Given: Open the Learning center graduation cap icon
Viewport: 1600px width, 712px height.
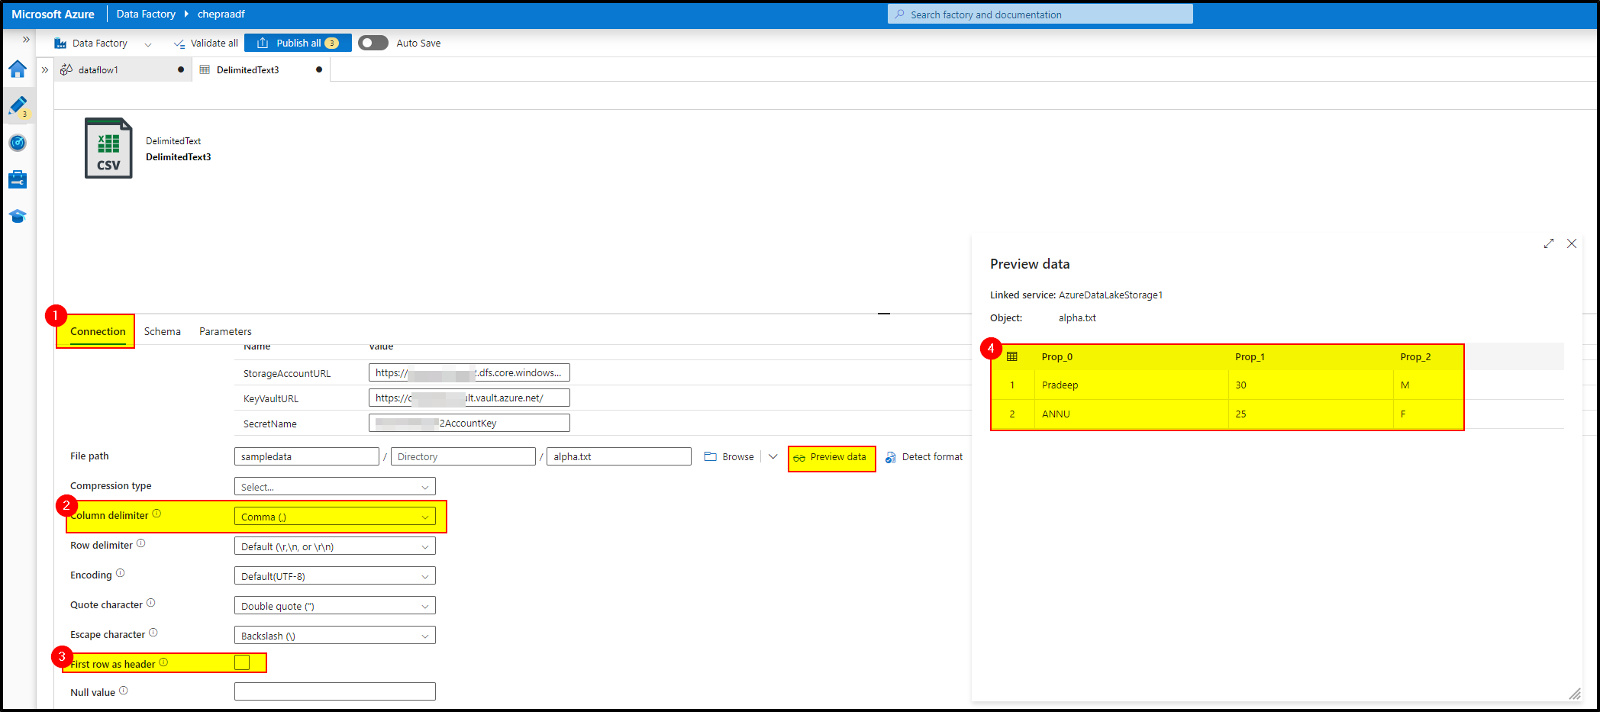Looking at the screenshot, I should point(18,216).
